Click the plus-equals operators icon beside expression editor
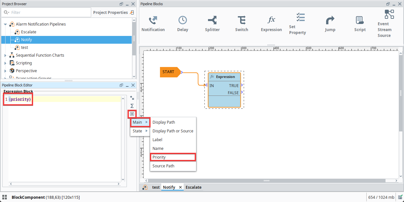Screen dimensions: 404x202 [x=132, y=97]
